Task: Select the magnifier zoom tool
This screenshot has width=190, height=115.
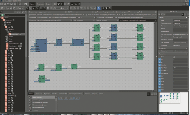Action: 31,8
